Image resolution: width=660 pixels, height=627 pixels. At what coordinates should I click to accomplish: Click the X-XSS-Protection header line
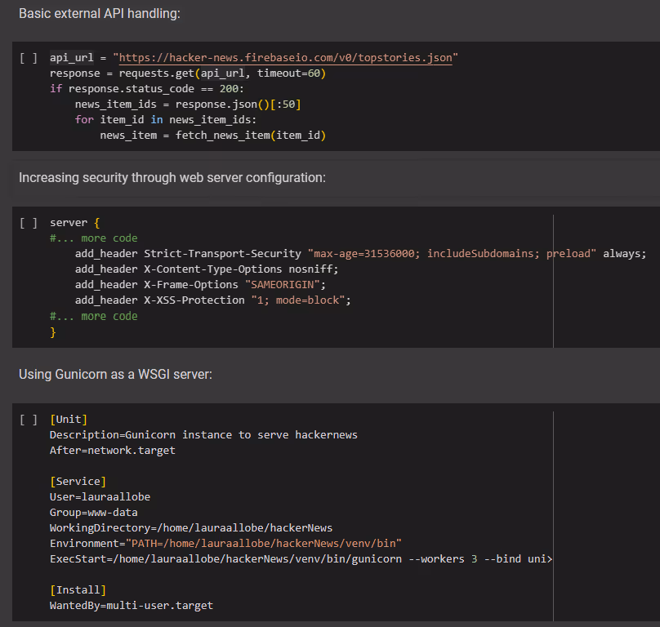tap(212, 300)
